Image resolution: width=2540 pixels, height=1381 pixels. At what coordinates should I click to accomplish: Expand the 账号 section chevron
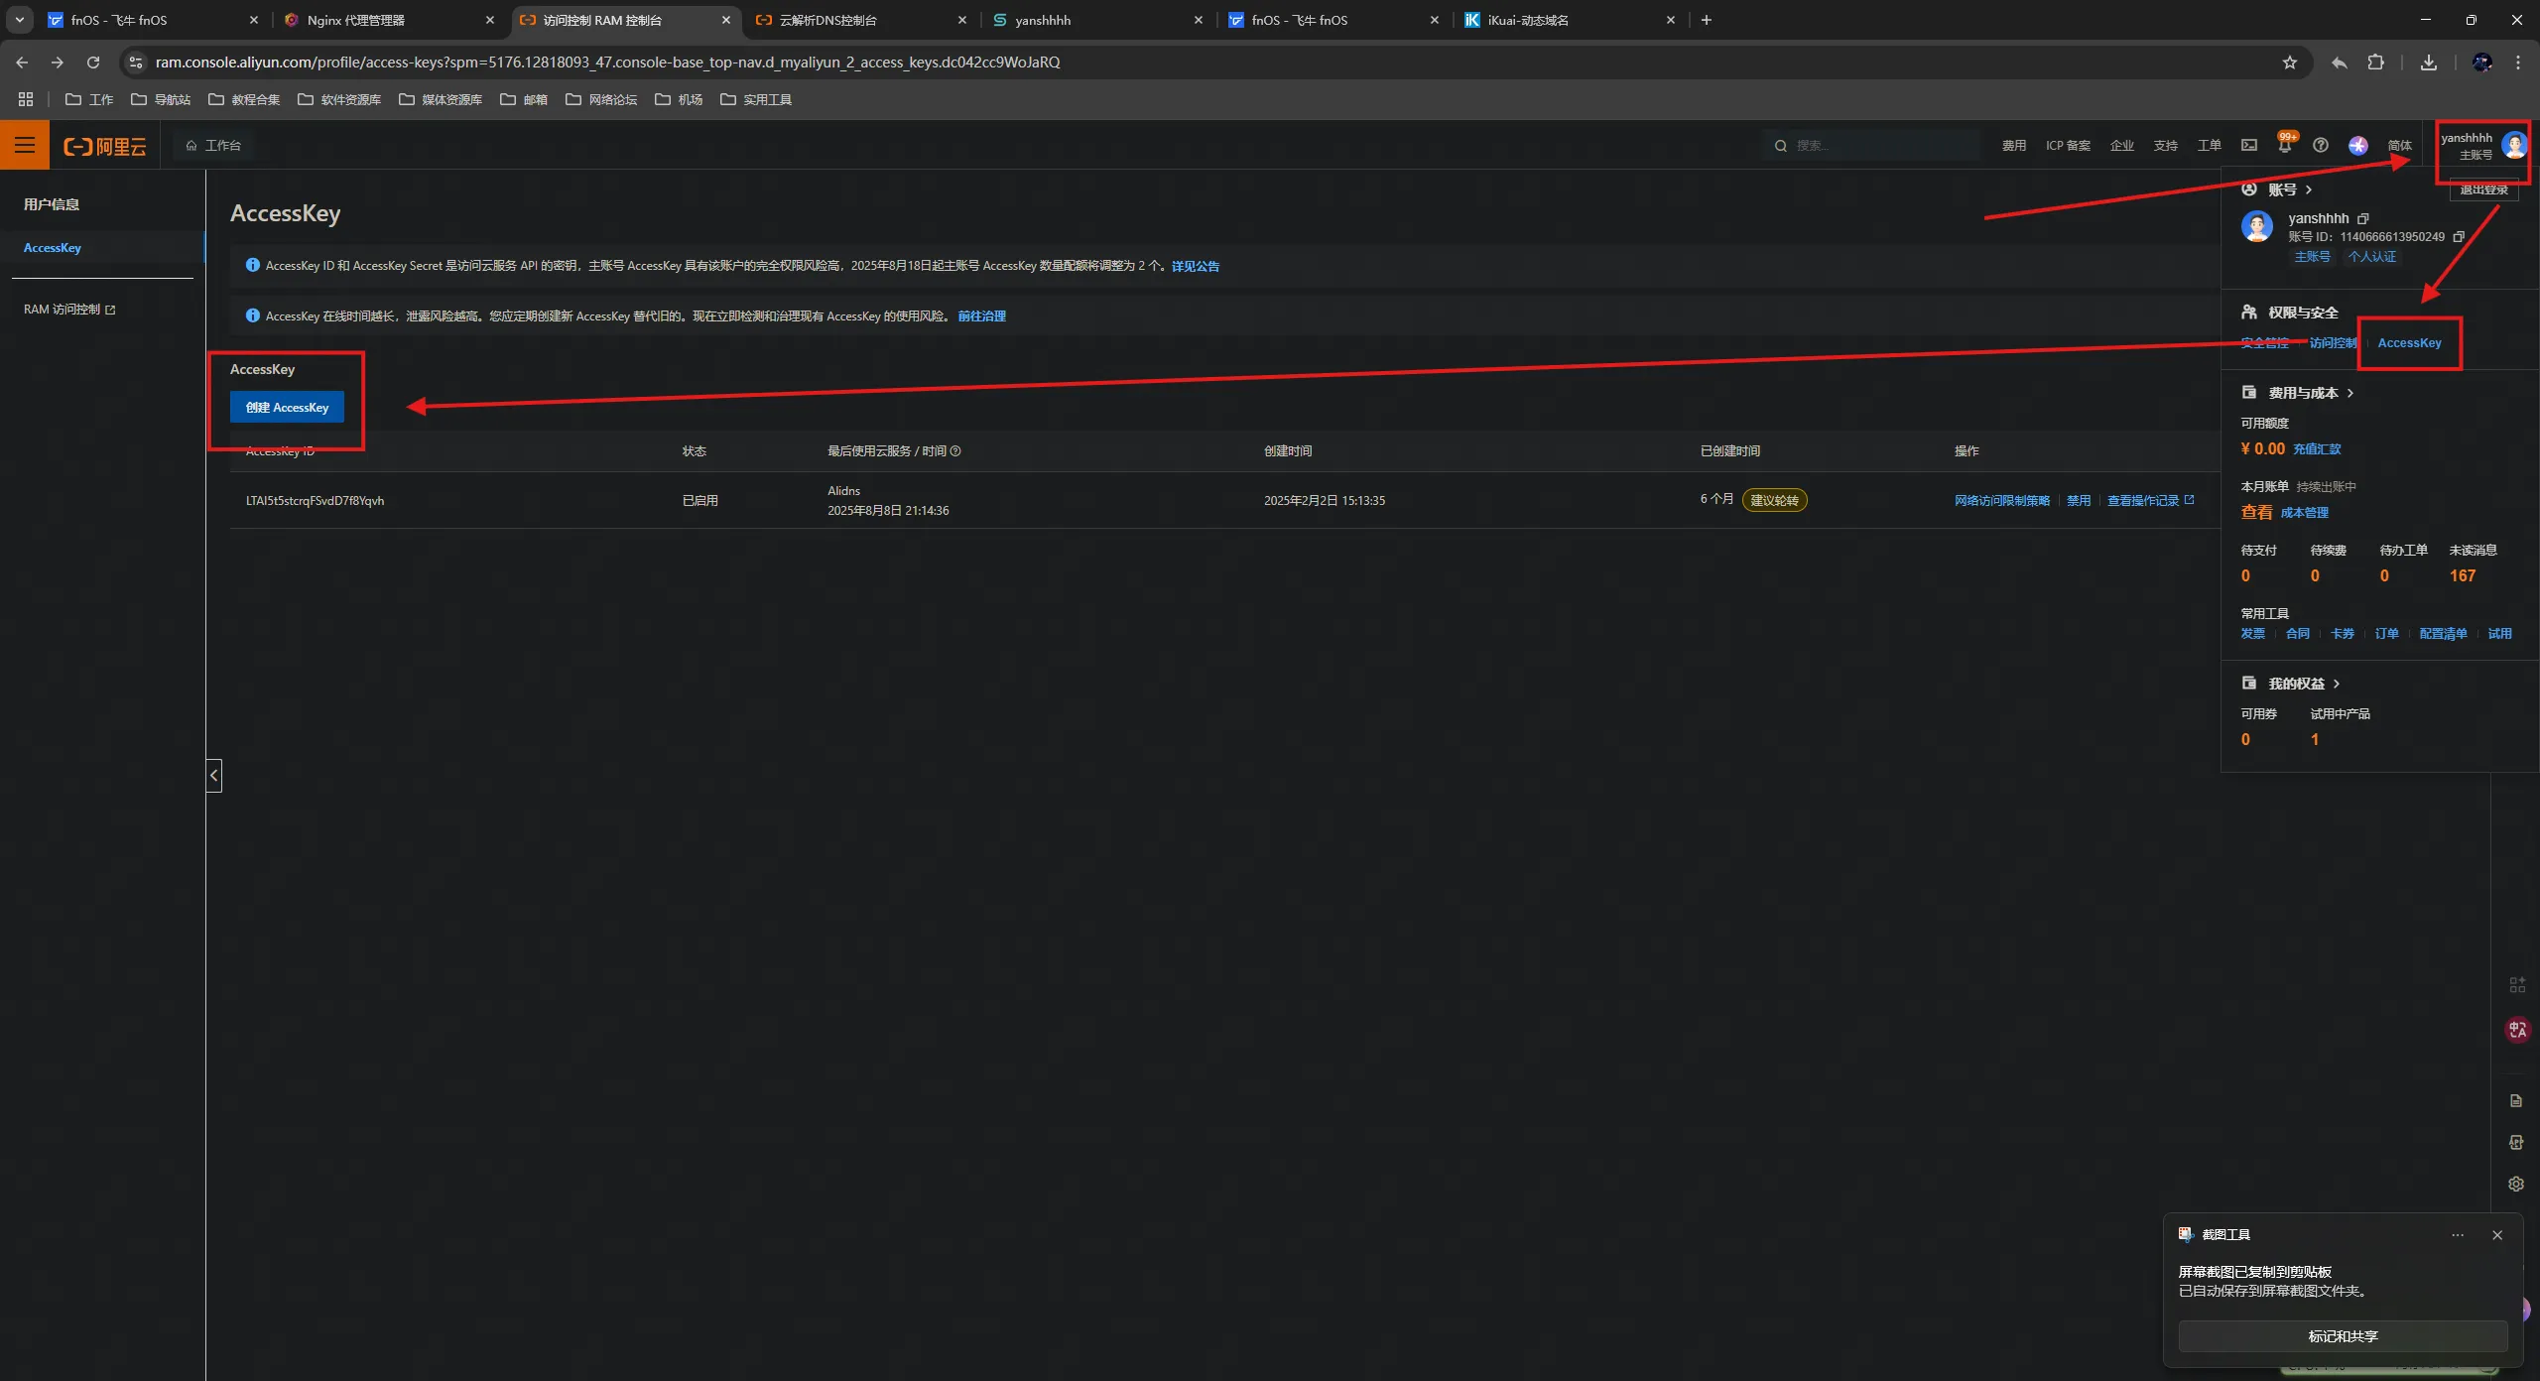coord(2310,189)
